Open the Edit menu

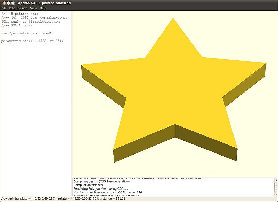12,8
